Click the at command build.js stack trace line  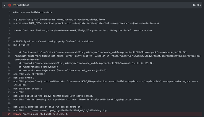(x=86, y=63)
